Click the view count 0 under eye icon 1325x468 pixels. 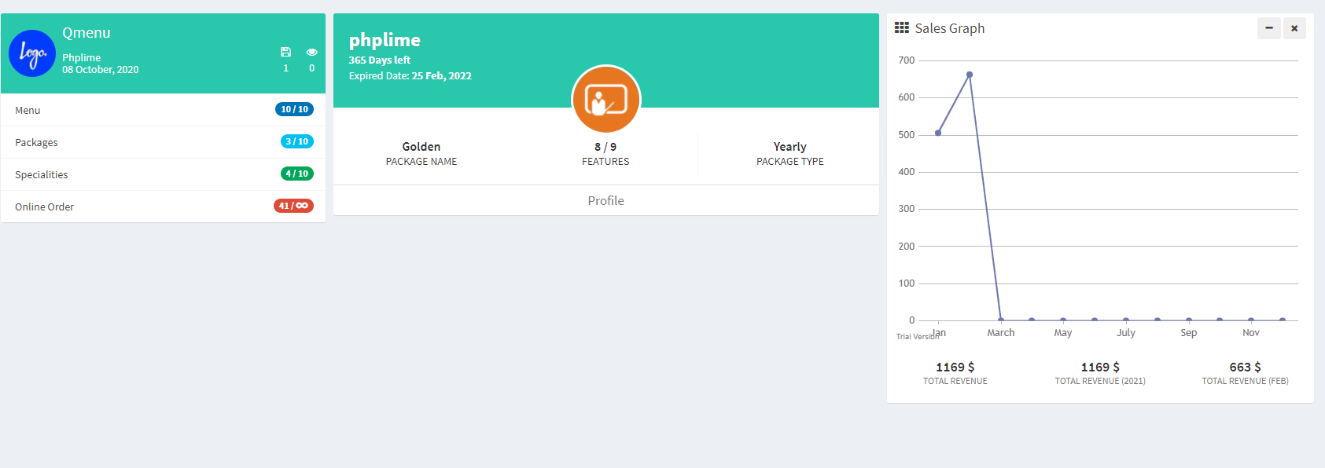click(311, 68)
